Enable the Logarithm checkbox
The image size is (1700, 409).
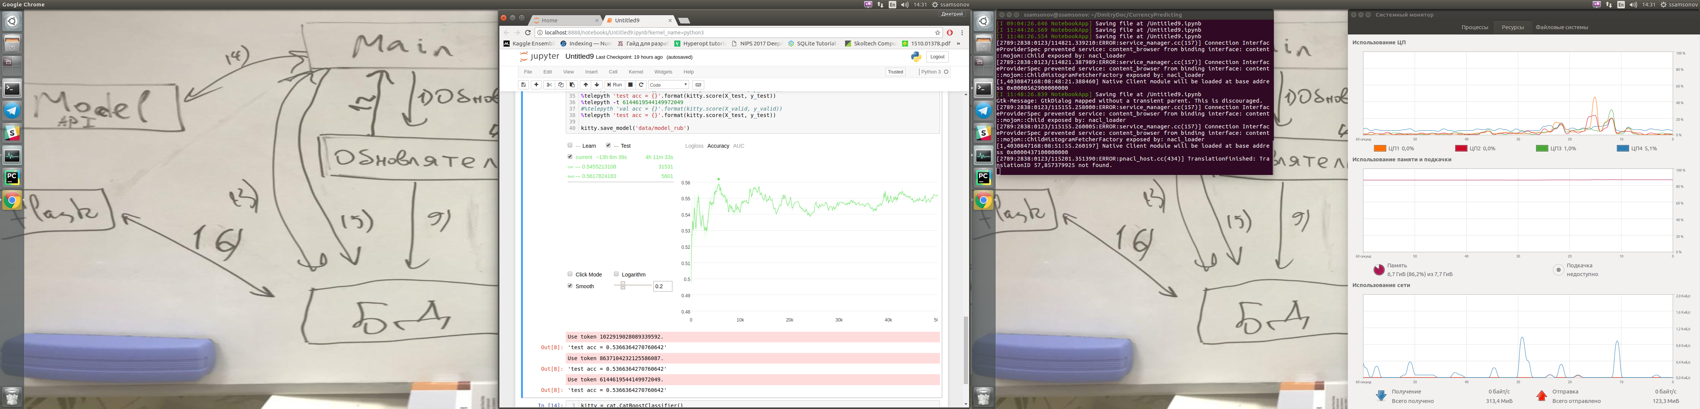616,274
